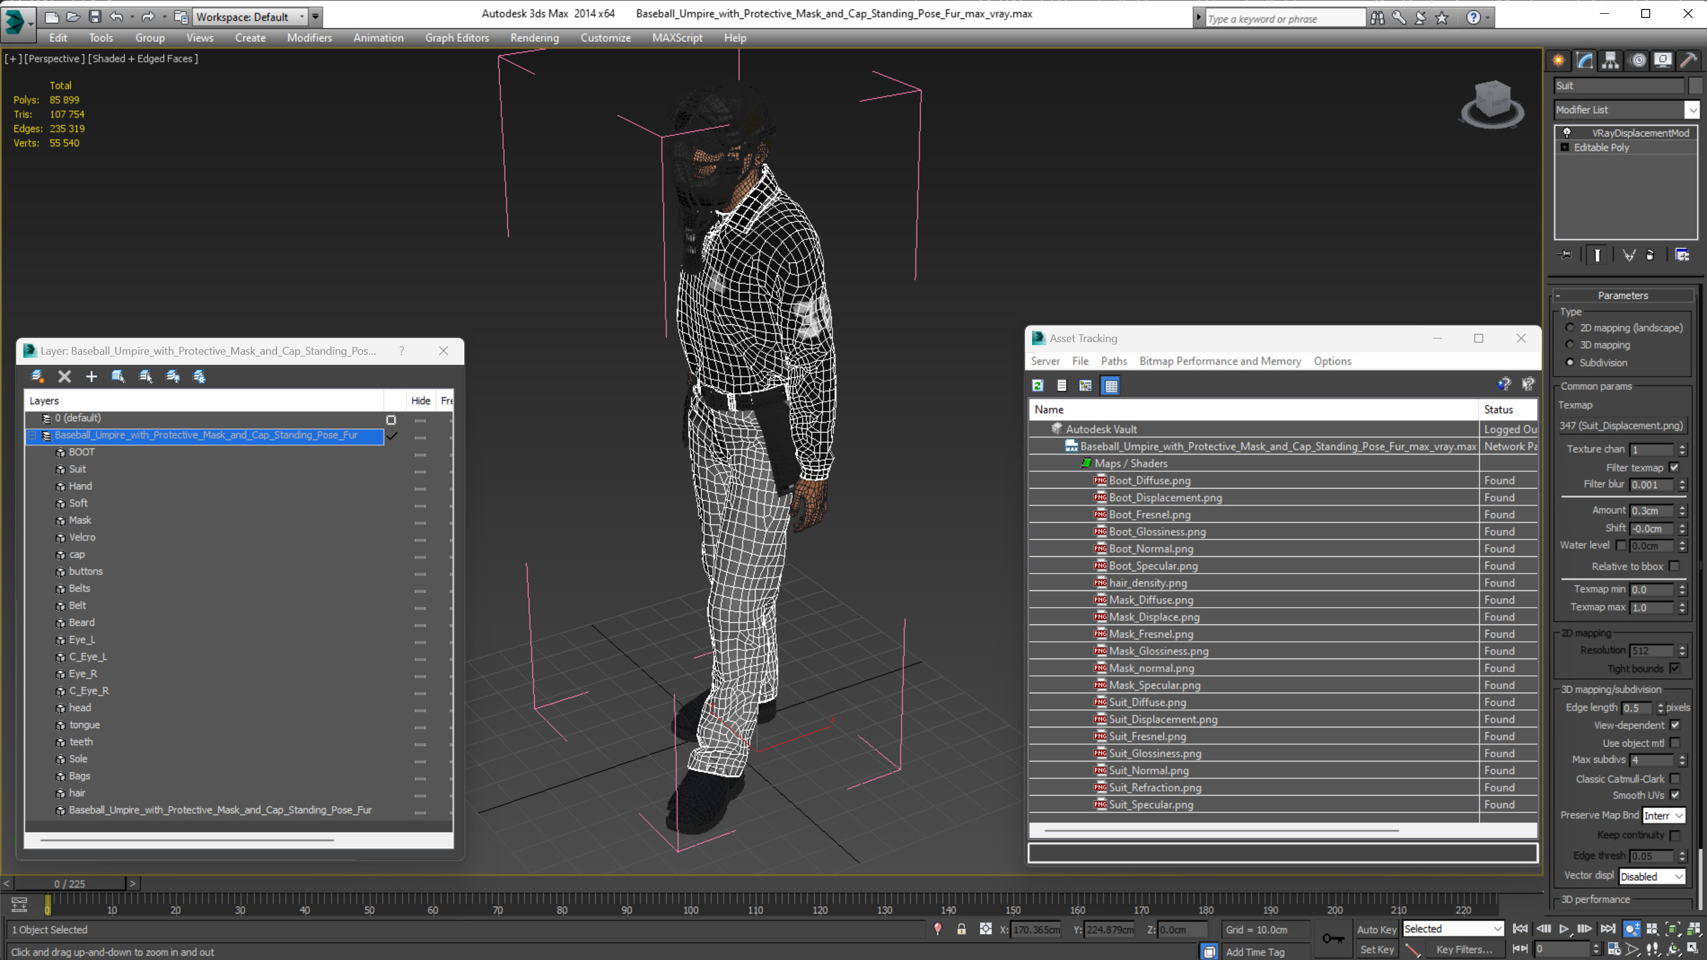Image resolution: width=1707 pixels, height=960 pixels.
Task: Enable the Use object mtl checkbox
Action: (x=1675, y=743)
